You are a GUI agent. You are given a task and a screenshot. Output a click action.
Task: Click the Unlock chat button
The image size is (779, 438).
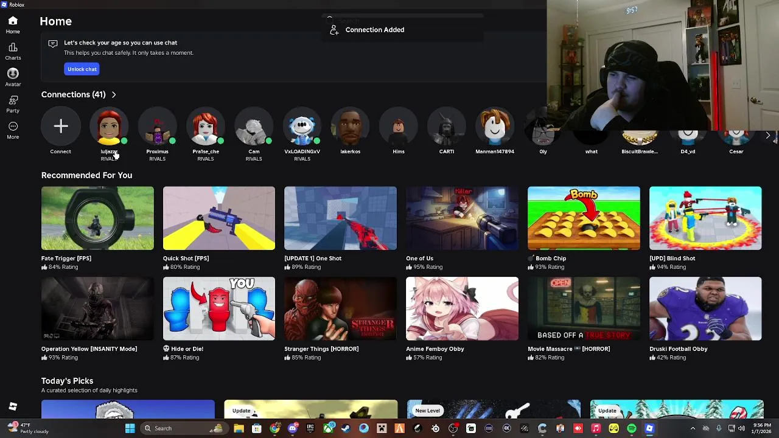[x=82, y=69]
